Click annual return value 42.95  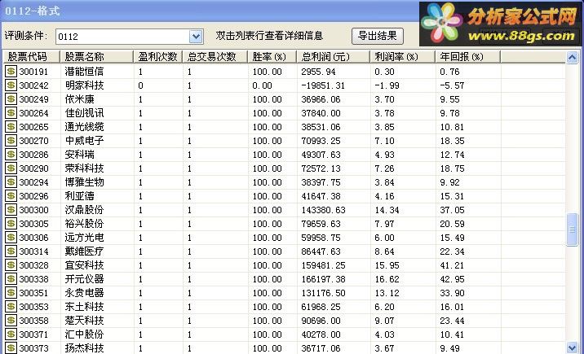click(x=452, y=279)
